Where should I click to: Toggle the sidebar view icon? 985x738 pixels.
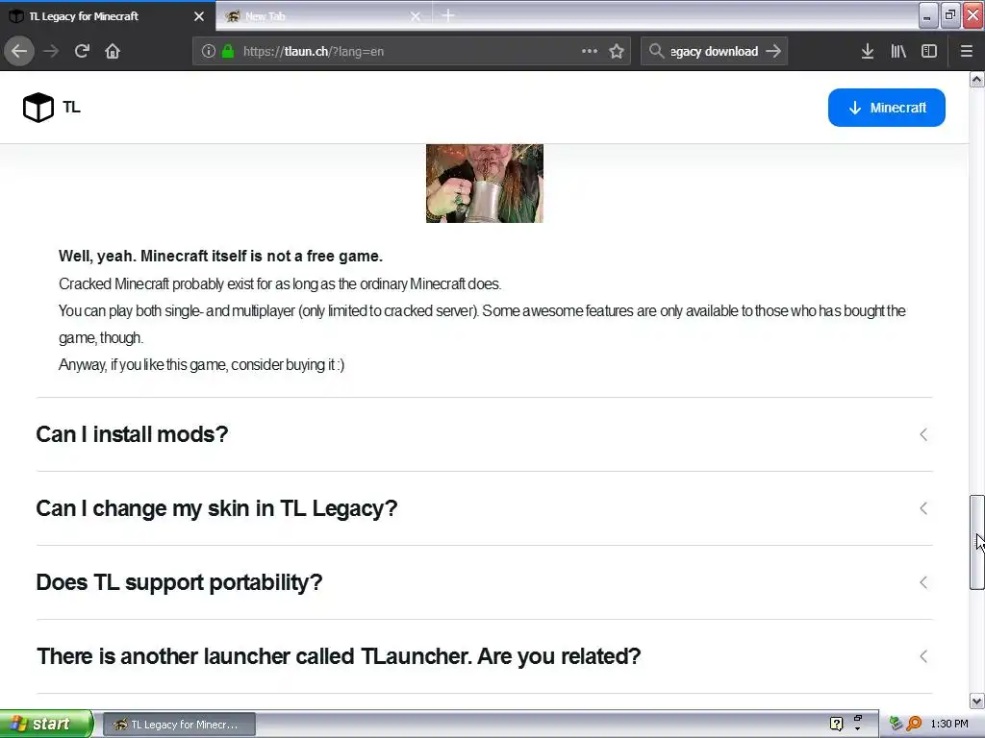click(x=929, y=52)
